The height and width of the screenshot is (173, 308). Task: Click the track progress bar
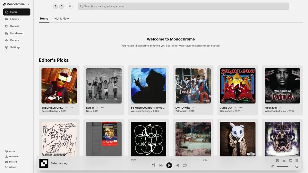tap(169, 160)
